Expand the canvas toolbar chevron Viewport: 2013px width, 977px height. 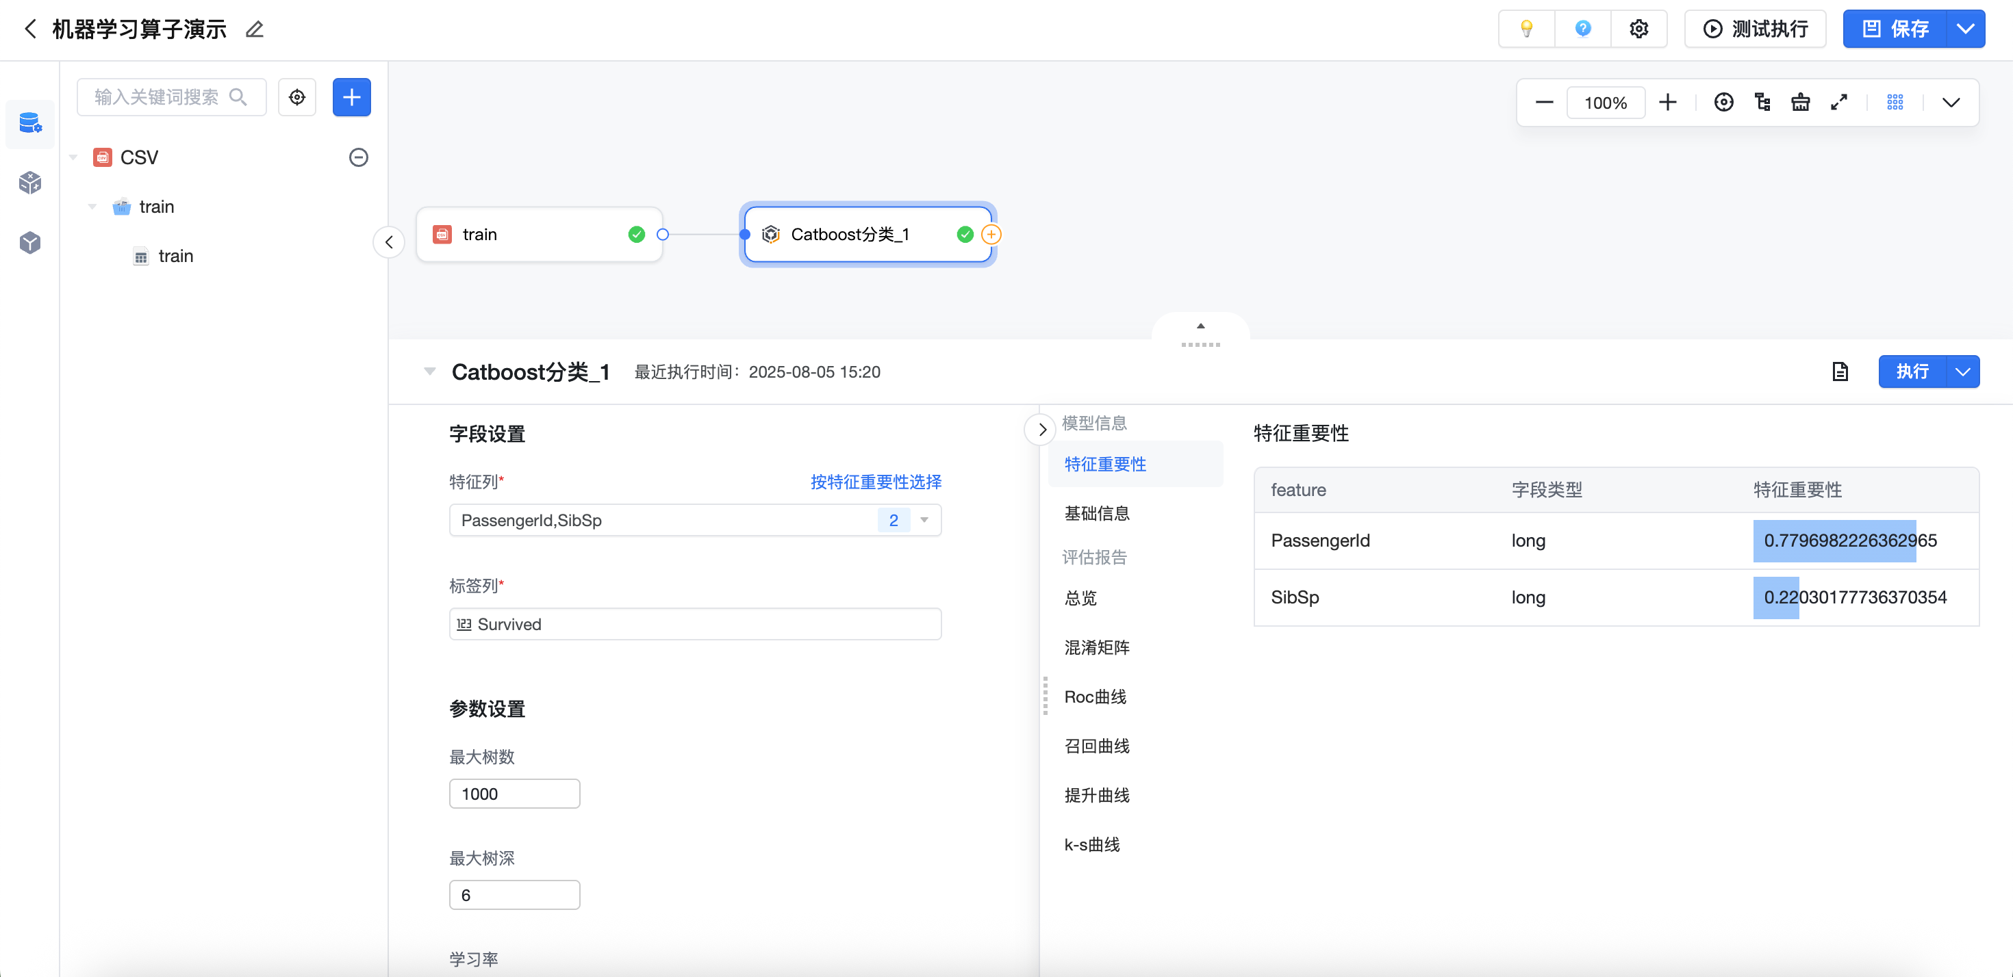(x=1951, y=103)
